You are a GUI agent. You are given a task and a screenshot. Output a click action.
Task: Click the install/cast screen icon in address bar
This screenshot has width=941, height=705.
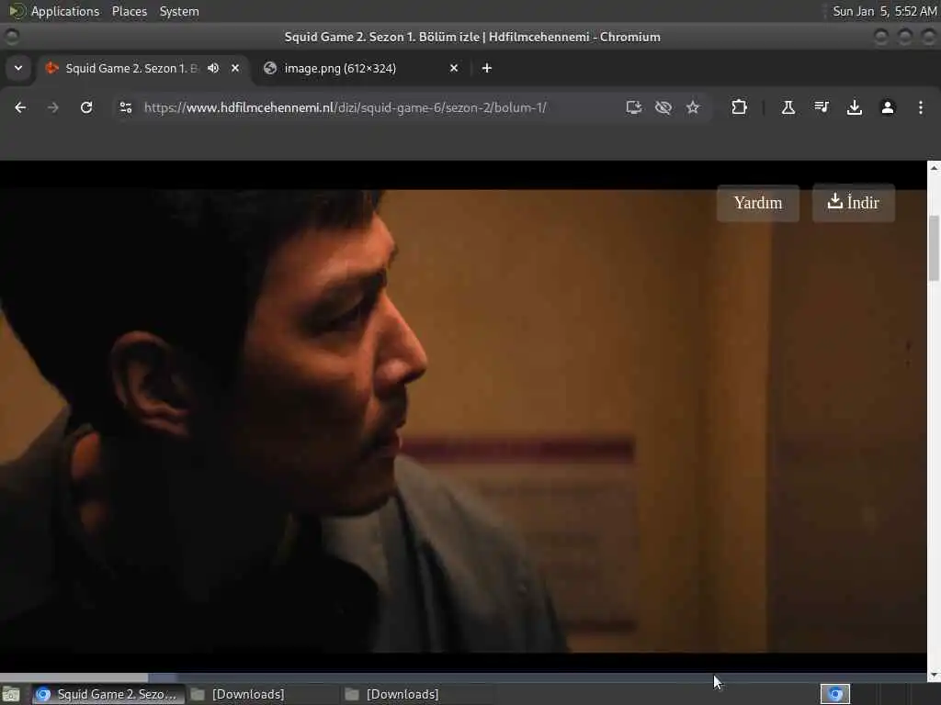[634, 107]
